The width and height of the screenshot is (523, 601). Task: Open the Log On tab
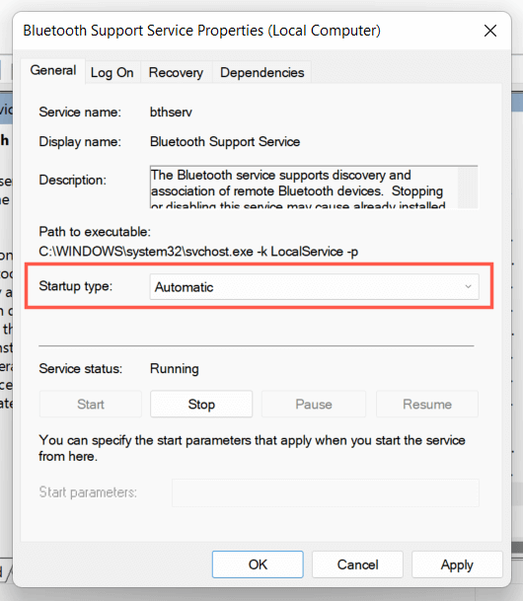pyautogui.click(x=112, y=72)
